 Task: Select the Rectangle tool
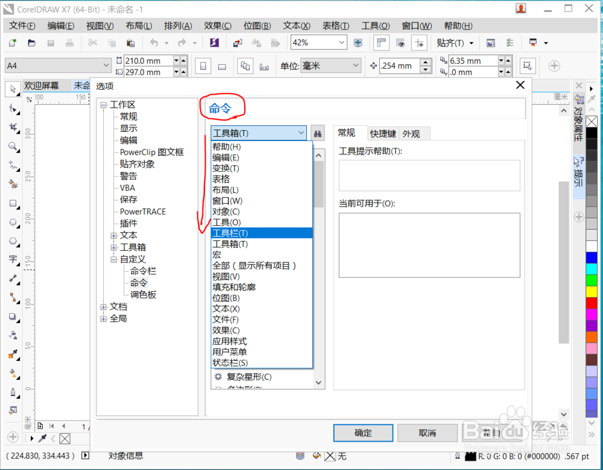13,203
